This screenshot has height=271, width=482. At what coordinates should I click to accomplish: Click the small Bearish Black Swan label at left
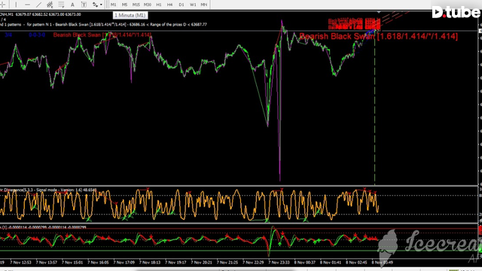pos(102,35)
